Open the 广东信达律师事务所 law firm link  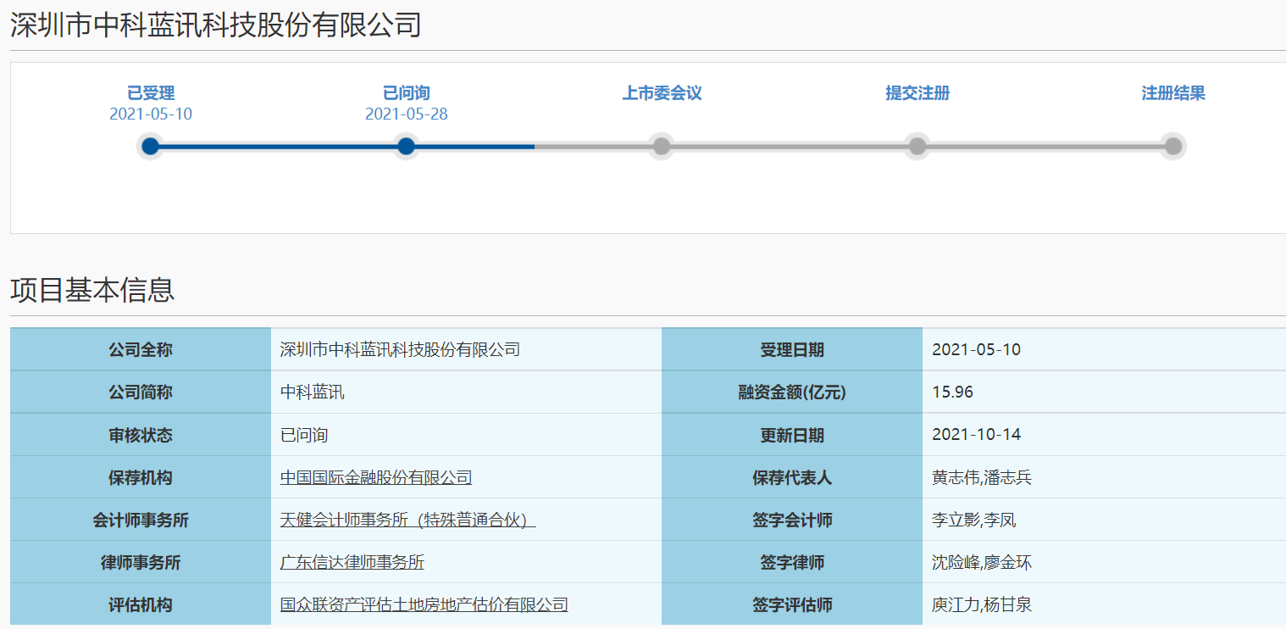click(x=352, y=562)
